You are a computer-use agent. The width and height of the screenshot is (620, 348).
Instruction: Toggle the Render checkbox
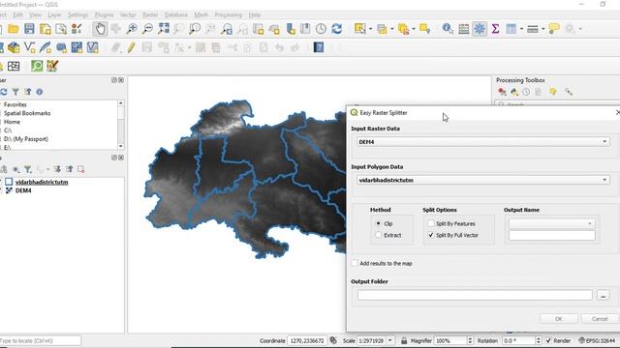tap(548, 340)
